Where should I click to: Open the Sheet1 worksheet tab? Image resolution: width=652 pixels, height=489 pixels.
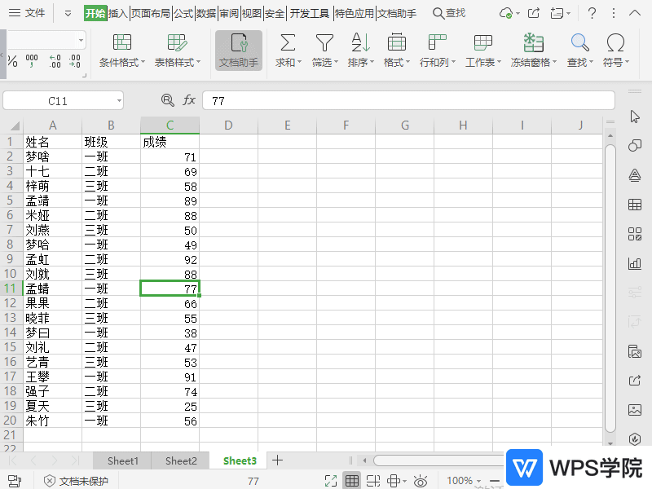(123, 461)
